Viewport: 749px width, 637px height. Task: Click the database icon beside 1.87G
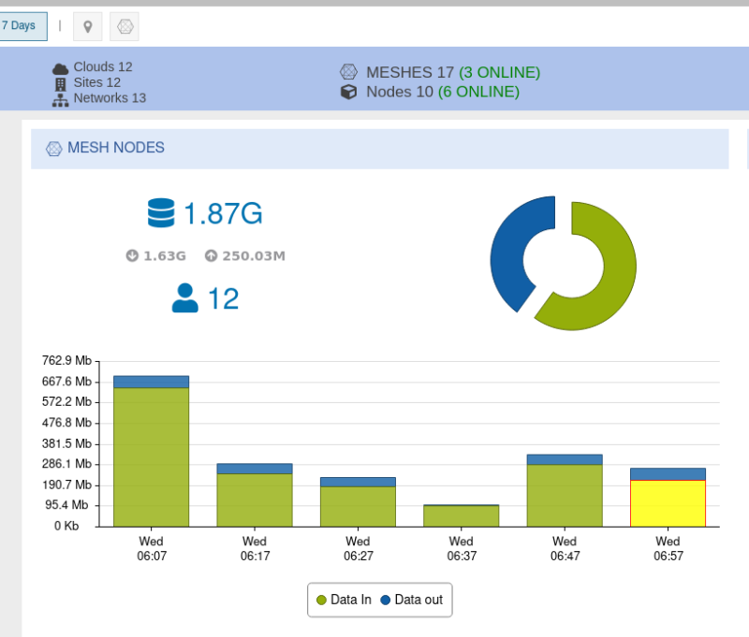tap(161, 213)
